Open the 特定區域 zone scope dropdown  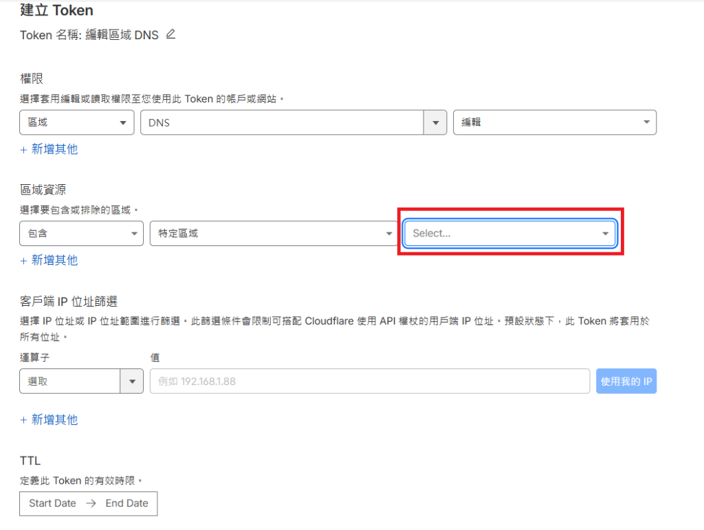[274, 234]
